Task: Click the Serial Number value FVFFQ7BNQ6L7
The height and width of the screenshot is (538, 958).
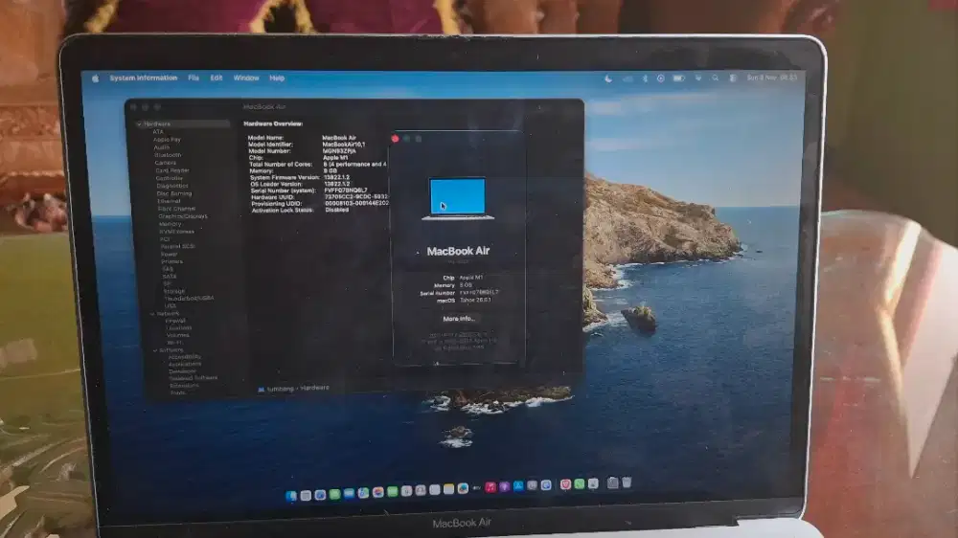Action: (346, 191)
